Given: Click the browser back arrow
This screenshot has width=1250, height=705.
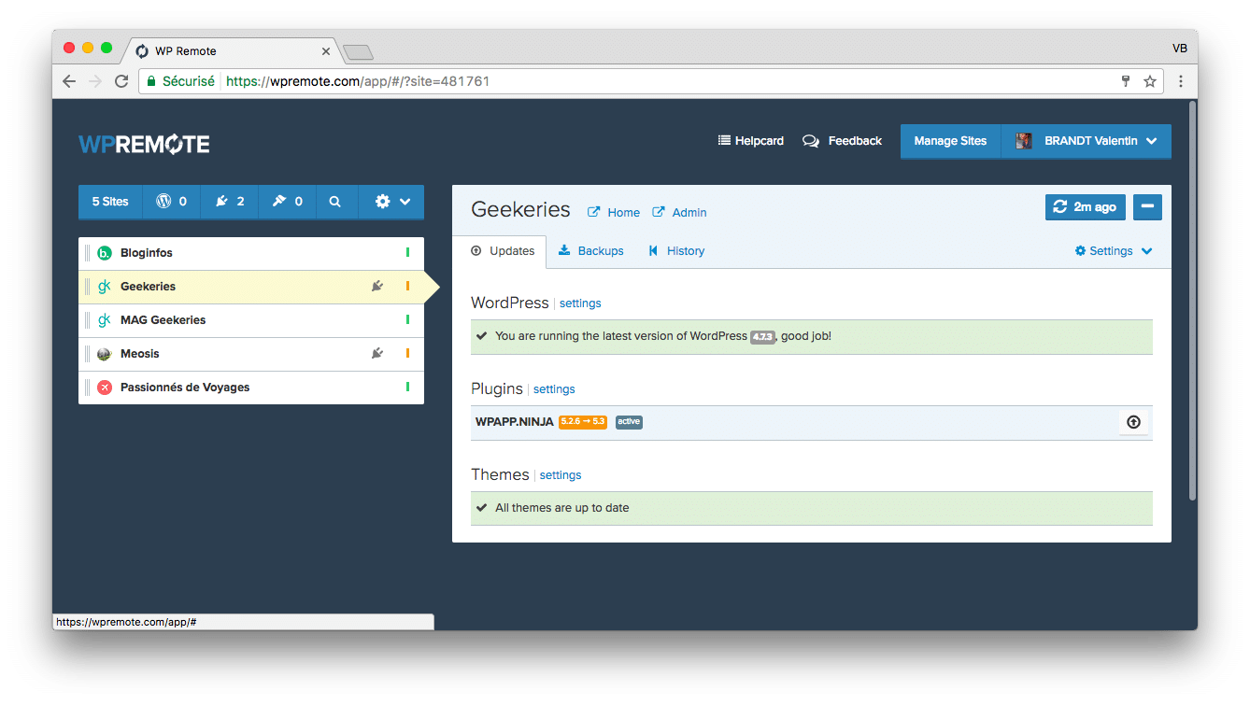Looking at the screenshot, I should [69, 81].
